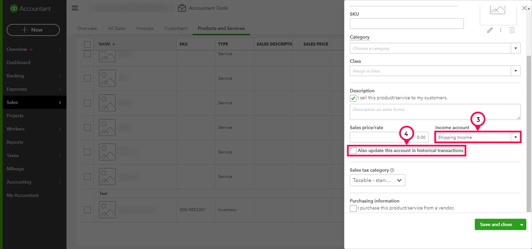Click the trash delete image icon
The height and width of the screenshot is (249, 532).
click(x=512, y=30)
